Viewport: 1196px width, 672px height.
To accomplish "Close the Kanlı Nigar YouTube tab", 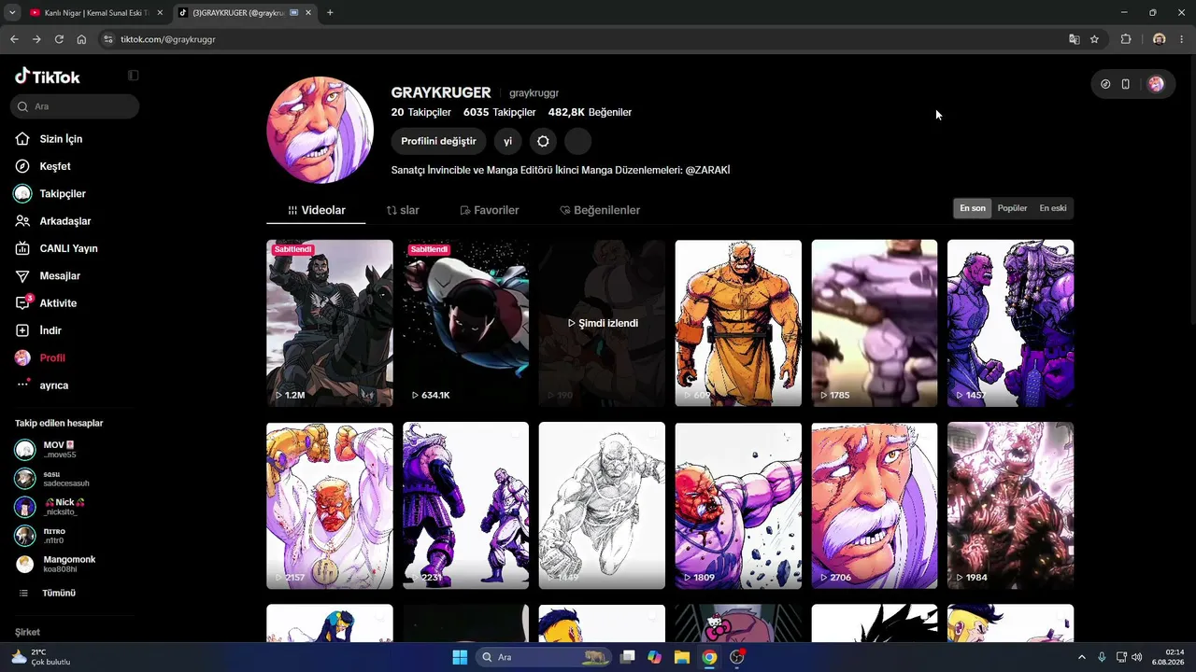I will 159,13.
